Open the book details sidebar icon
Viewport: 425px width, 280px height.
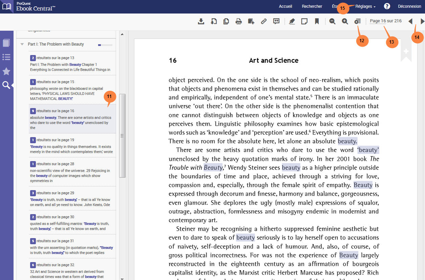click(6, 43)
